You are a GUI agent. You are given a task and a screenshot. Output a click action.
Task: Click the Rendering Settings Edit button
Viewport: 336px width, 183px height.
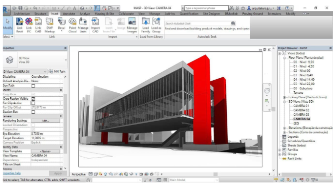(x=45, y=121)
